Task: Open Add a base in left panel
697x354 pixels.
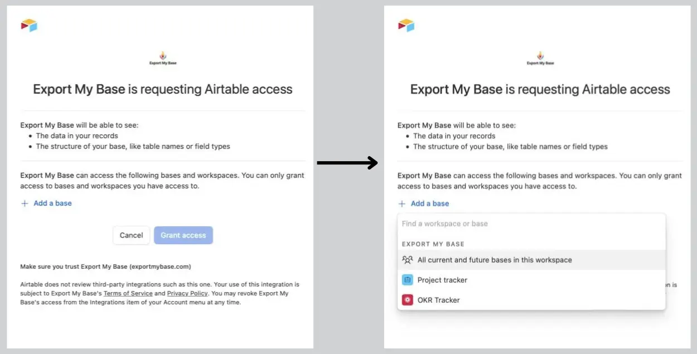Action: [52, 203]
